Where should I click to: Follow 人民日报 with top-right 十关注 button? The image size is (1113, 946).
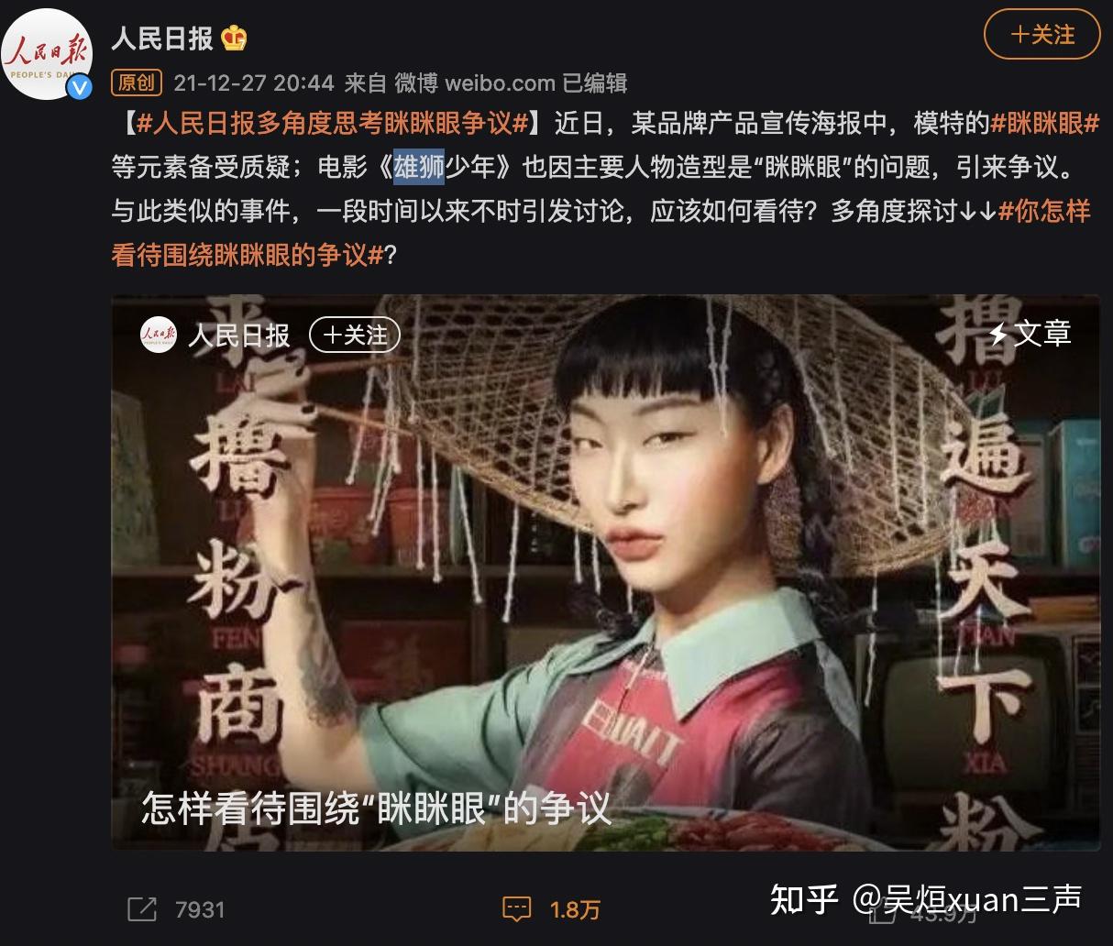point(1041,35)
